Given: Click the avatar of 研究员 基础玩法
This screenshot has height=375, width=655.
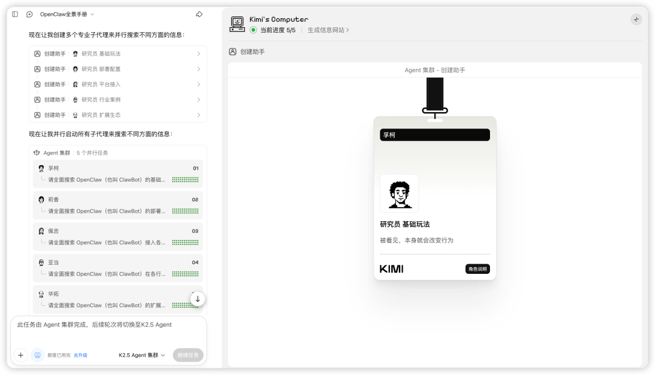Looking at the screenshot, I should point(75,54).
